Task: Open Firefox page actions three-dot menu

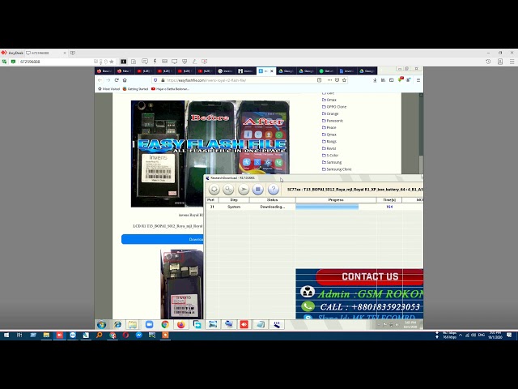Action: (329, 80)
